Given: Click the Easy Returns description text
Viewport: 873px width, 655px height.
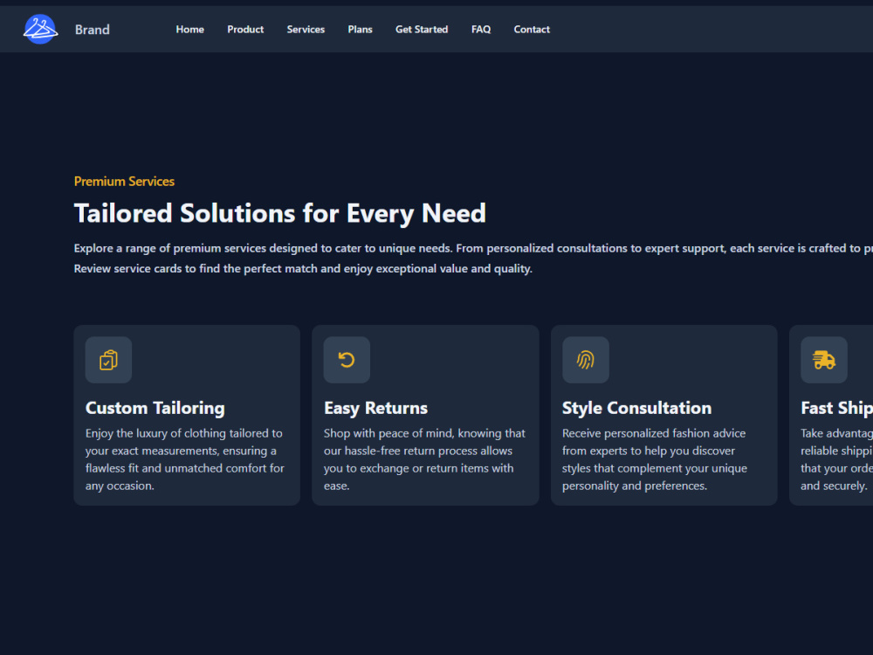Looking at the screenshot, I should point(425,459).
